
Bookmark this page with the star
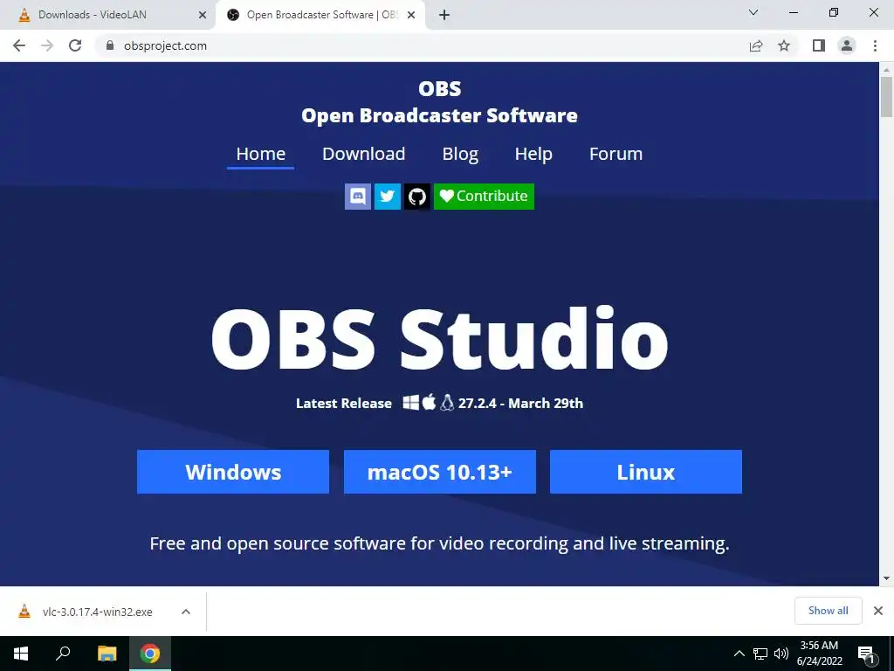(x=784, y=45)
